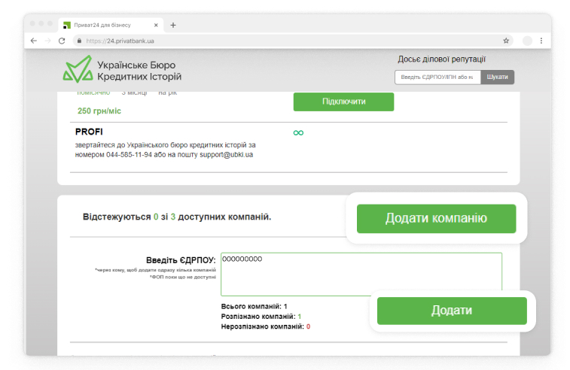The width and height of the screenshot is (570, 370).
Task: Click the browser forward arrow
Action: coord(47,41)
